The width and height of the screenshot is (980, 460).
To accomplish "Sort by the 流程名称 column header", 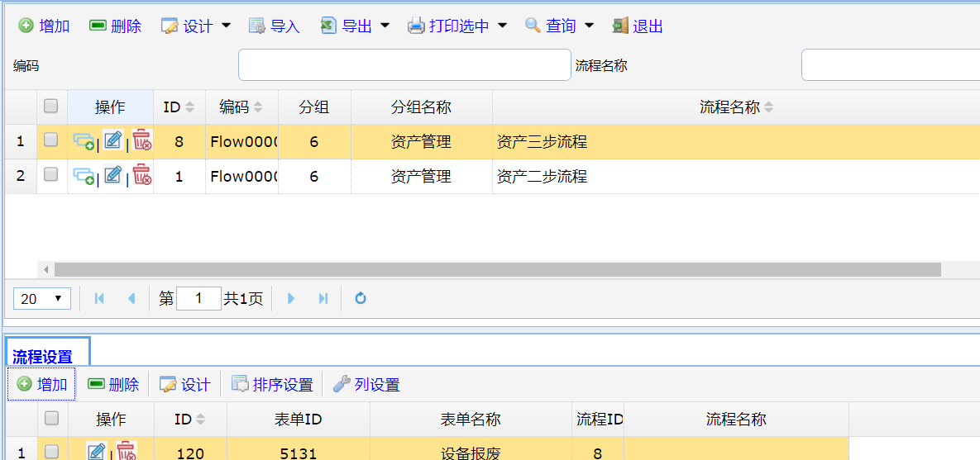I will [x=729, y=107].
